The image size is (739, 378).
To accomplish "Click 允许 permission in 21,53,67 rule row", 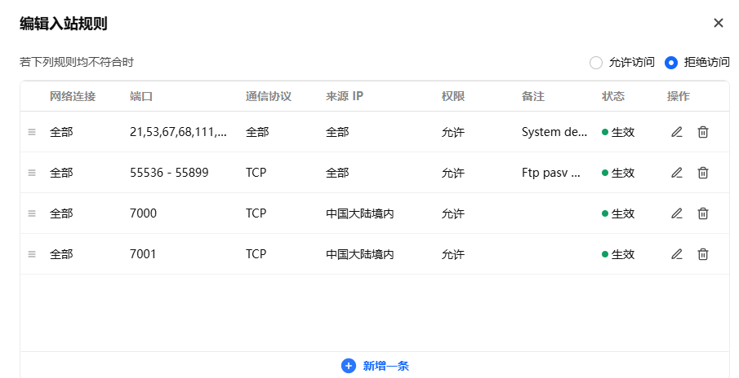I will [453, 132].
